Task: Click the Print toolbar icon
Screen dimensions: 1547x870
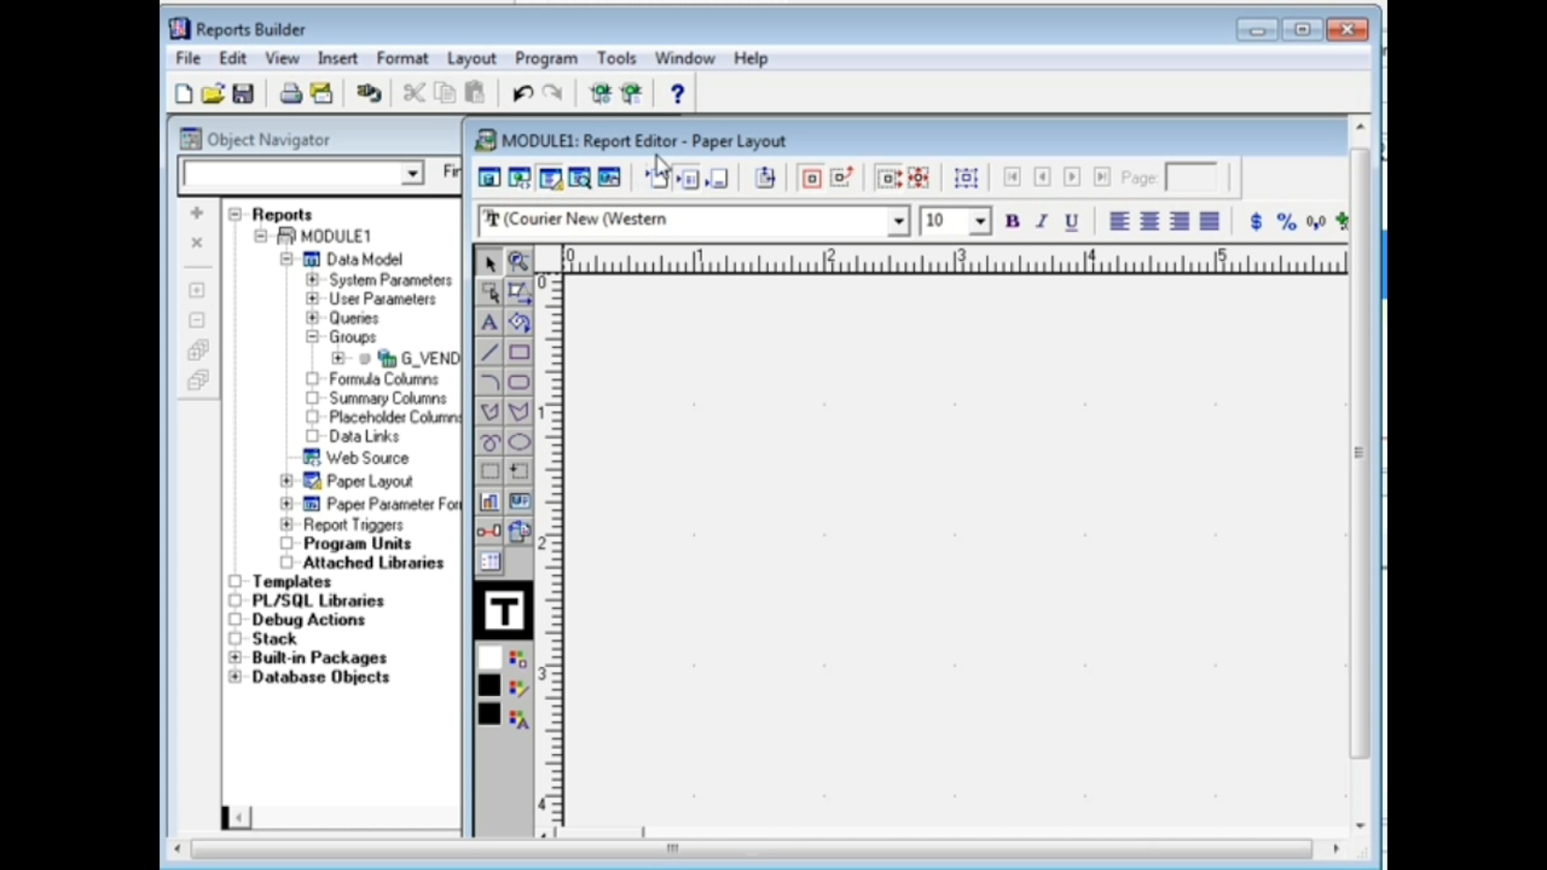Action: pyautogui.click(x=290, y=92)
